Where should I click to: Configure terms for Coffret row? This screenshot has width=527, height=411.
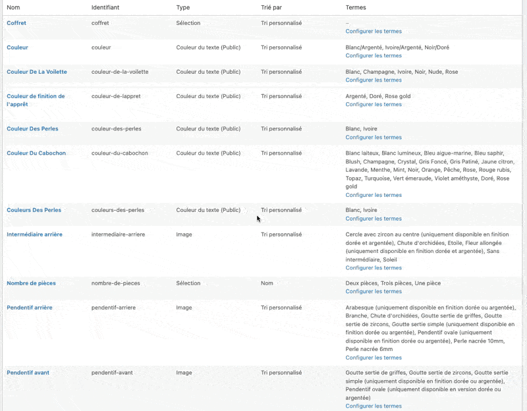374,31
